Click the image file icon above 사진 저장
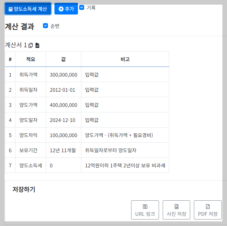Image resolution: width=227 pixels, height=226 pixels. [x=177, y=207]
